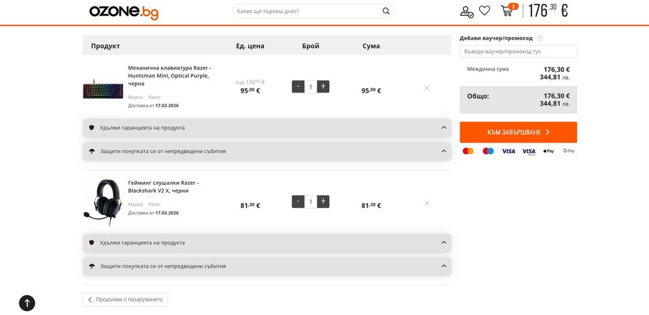Viewport: 649px width, 315px height.
Task: Click the 'Продукт' column header
Action: point(106,46)
